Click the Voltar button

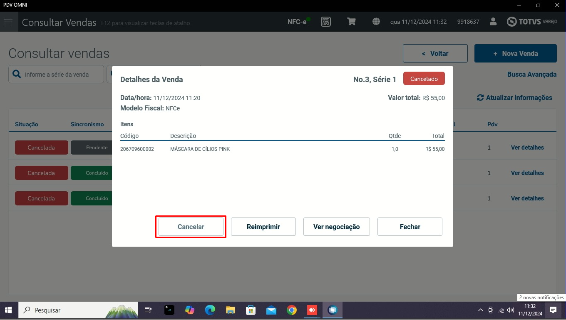tap(435, 53)
